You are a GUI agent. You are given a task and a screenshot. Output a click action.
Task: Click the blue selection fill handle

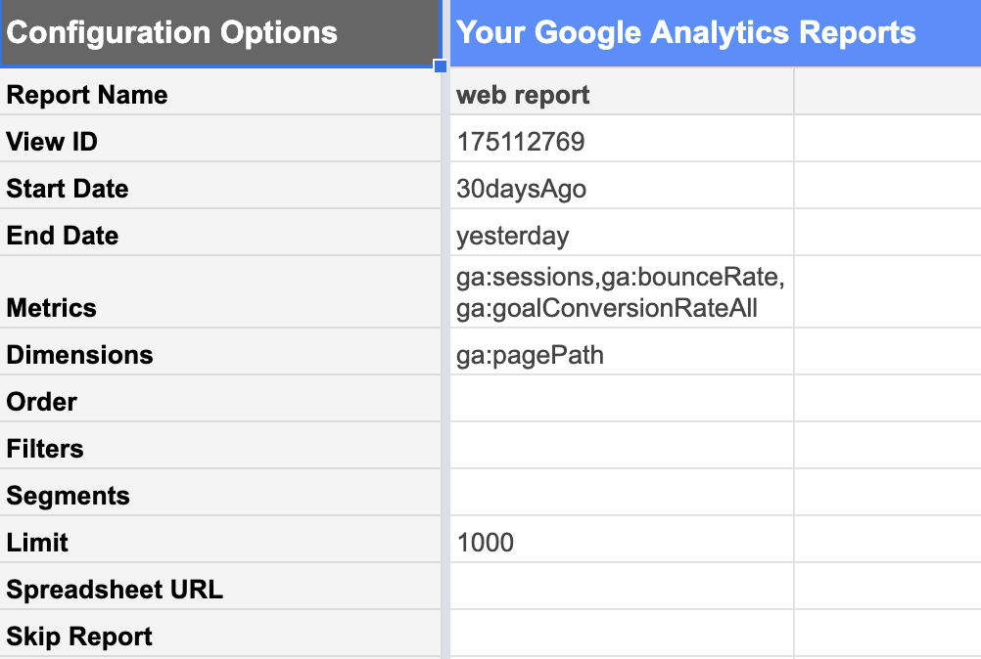click(x=441, y=66)
